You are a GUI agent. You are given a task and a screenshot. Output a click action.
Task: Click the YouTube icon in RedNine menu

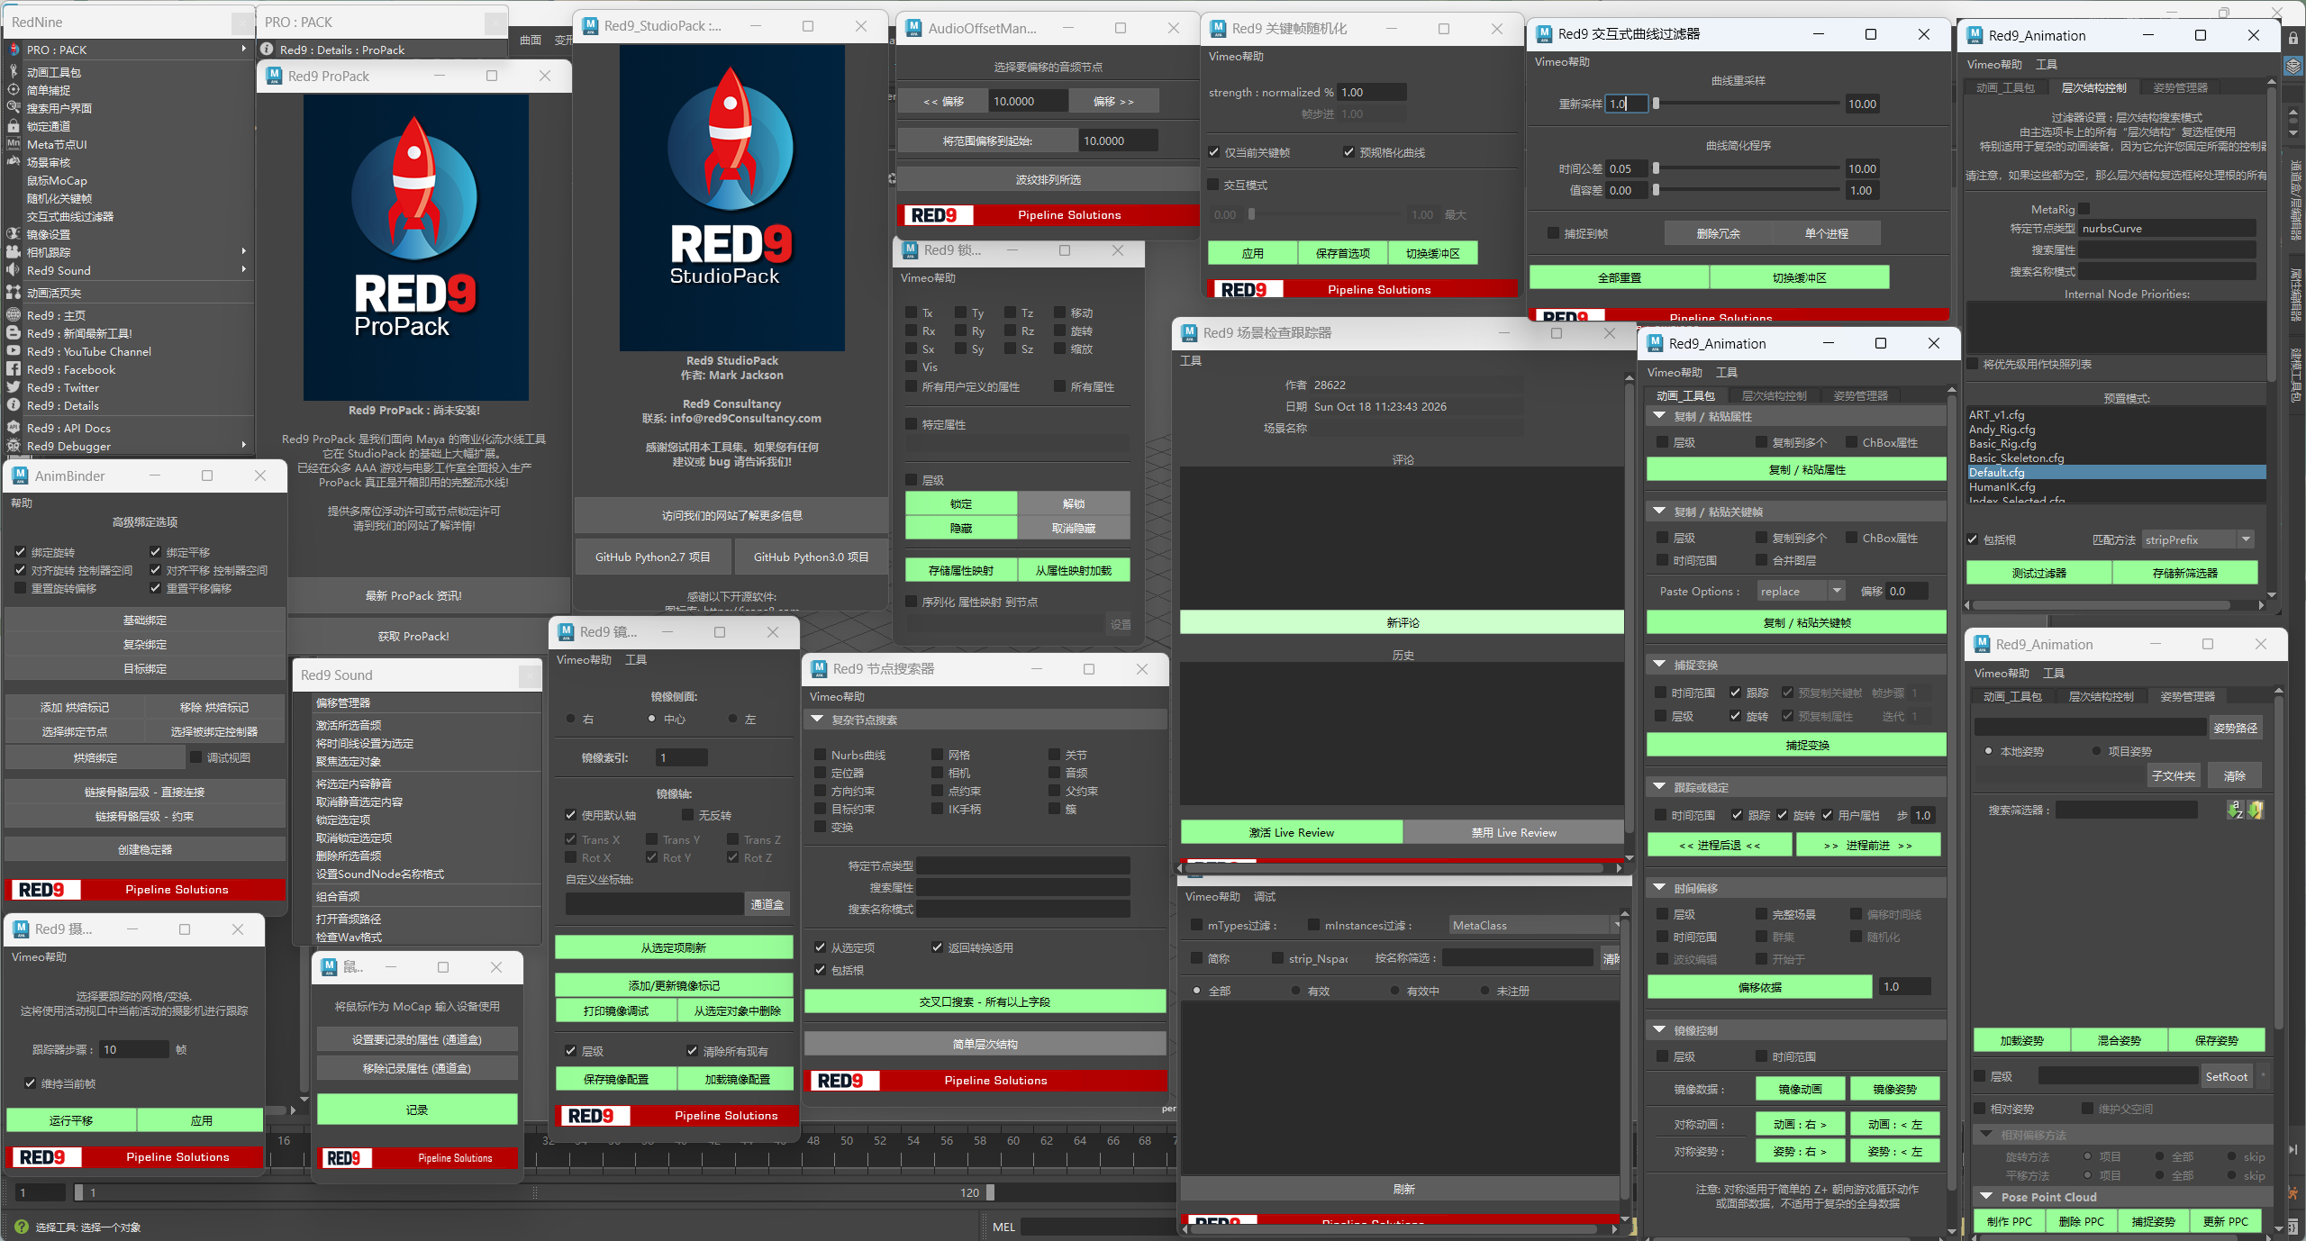pyautogui.click(x=14, y=350)
